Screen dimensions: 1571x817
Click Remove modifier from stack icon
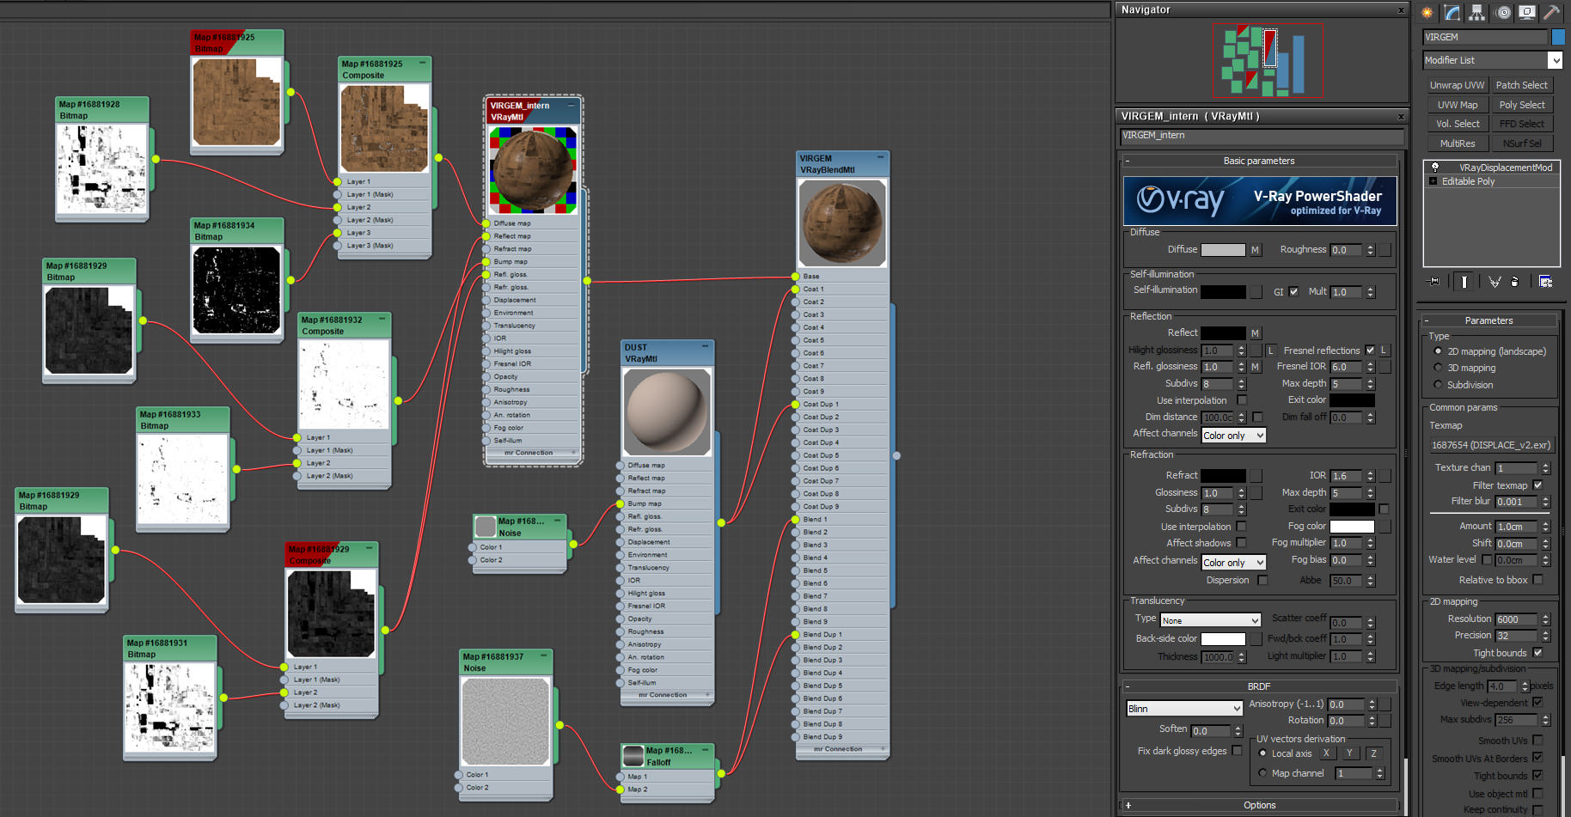pyautogui.click(x=1514, y=281)
